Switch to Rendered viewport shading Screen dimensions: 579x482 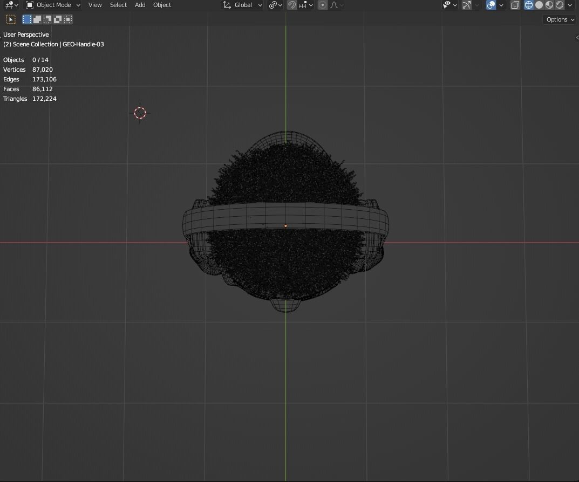click(x=560, y=5)
